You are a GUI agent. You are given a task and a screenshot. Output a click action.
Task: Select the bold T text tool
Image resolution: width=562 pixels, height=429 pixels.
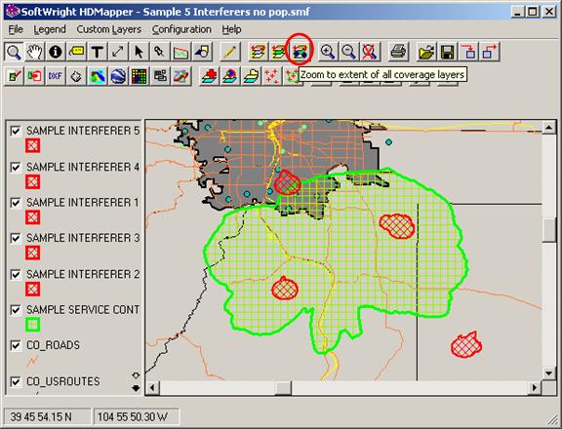tap(98, 52)
